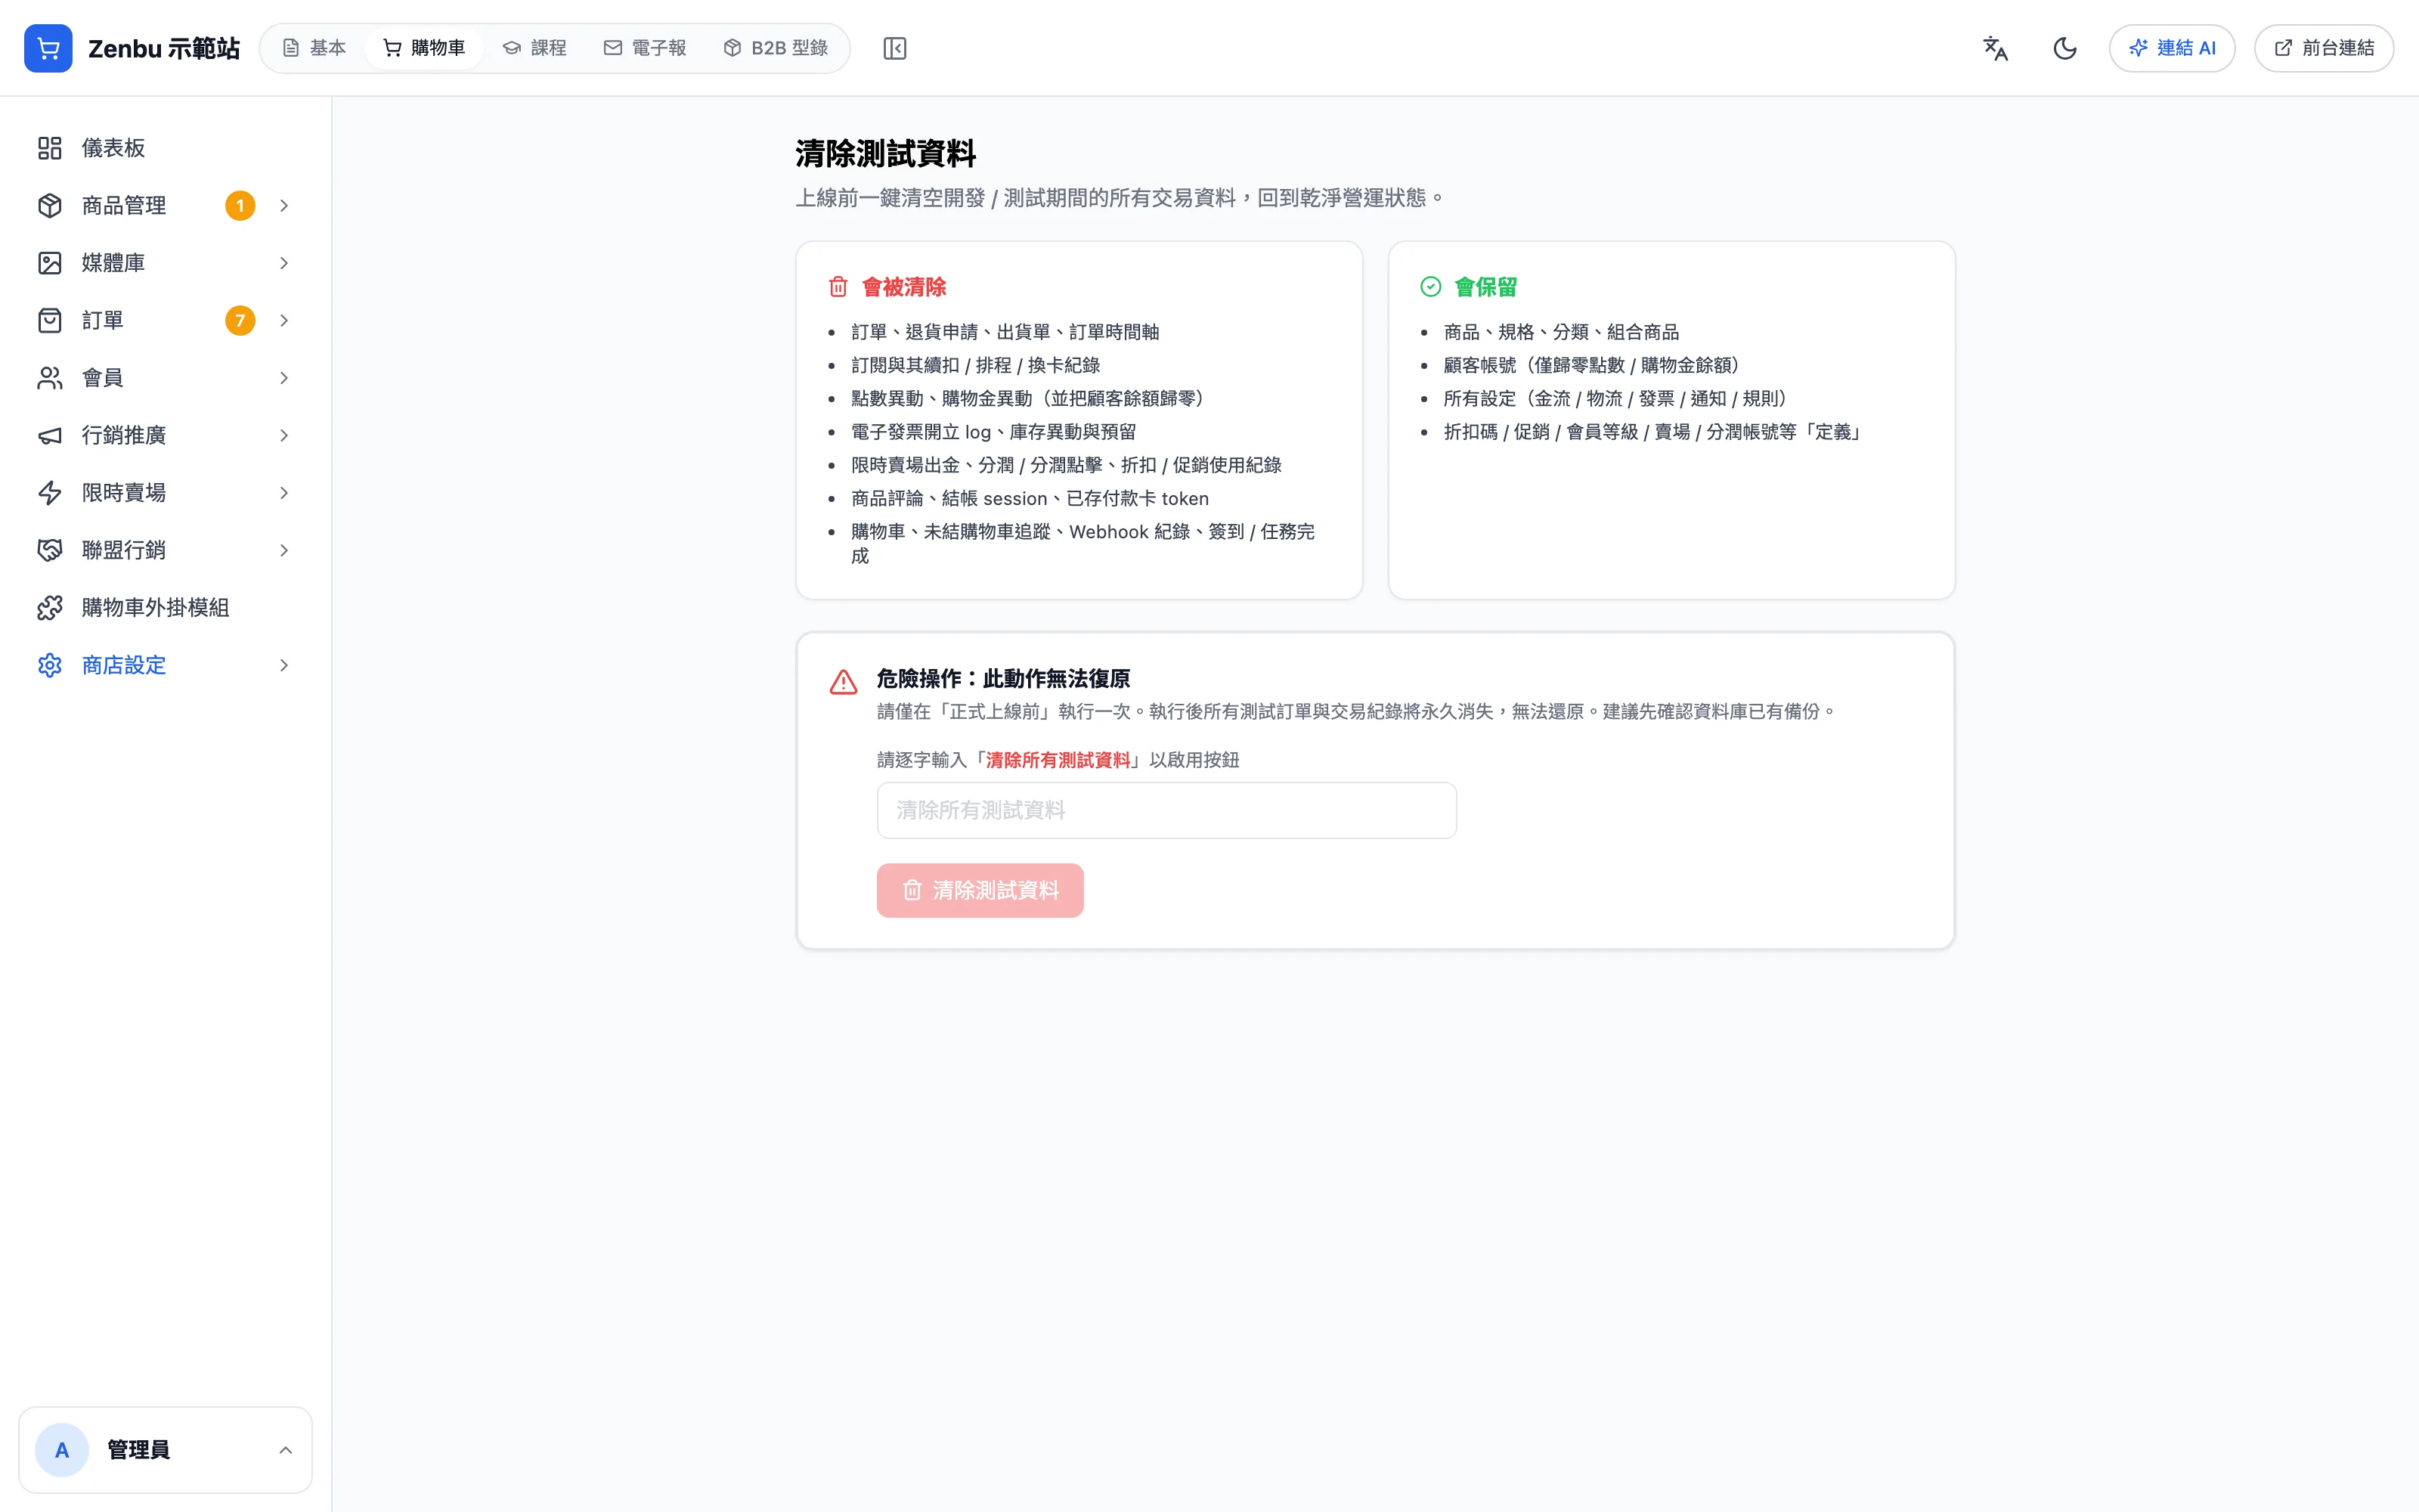
Task: Click the 媒體庫 image icon
Action: (50, 263)
